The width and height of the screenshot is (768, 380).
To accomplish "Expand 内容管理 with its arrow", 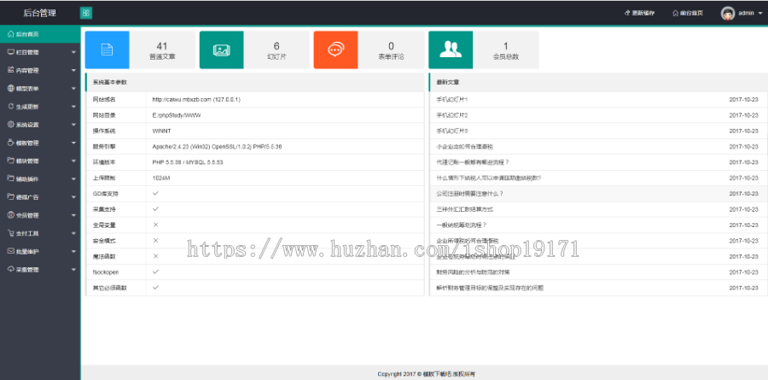I will 73,71.
